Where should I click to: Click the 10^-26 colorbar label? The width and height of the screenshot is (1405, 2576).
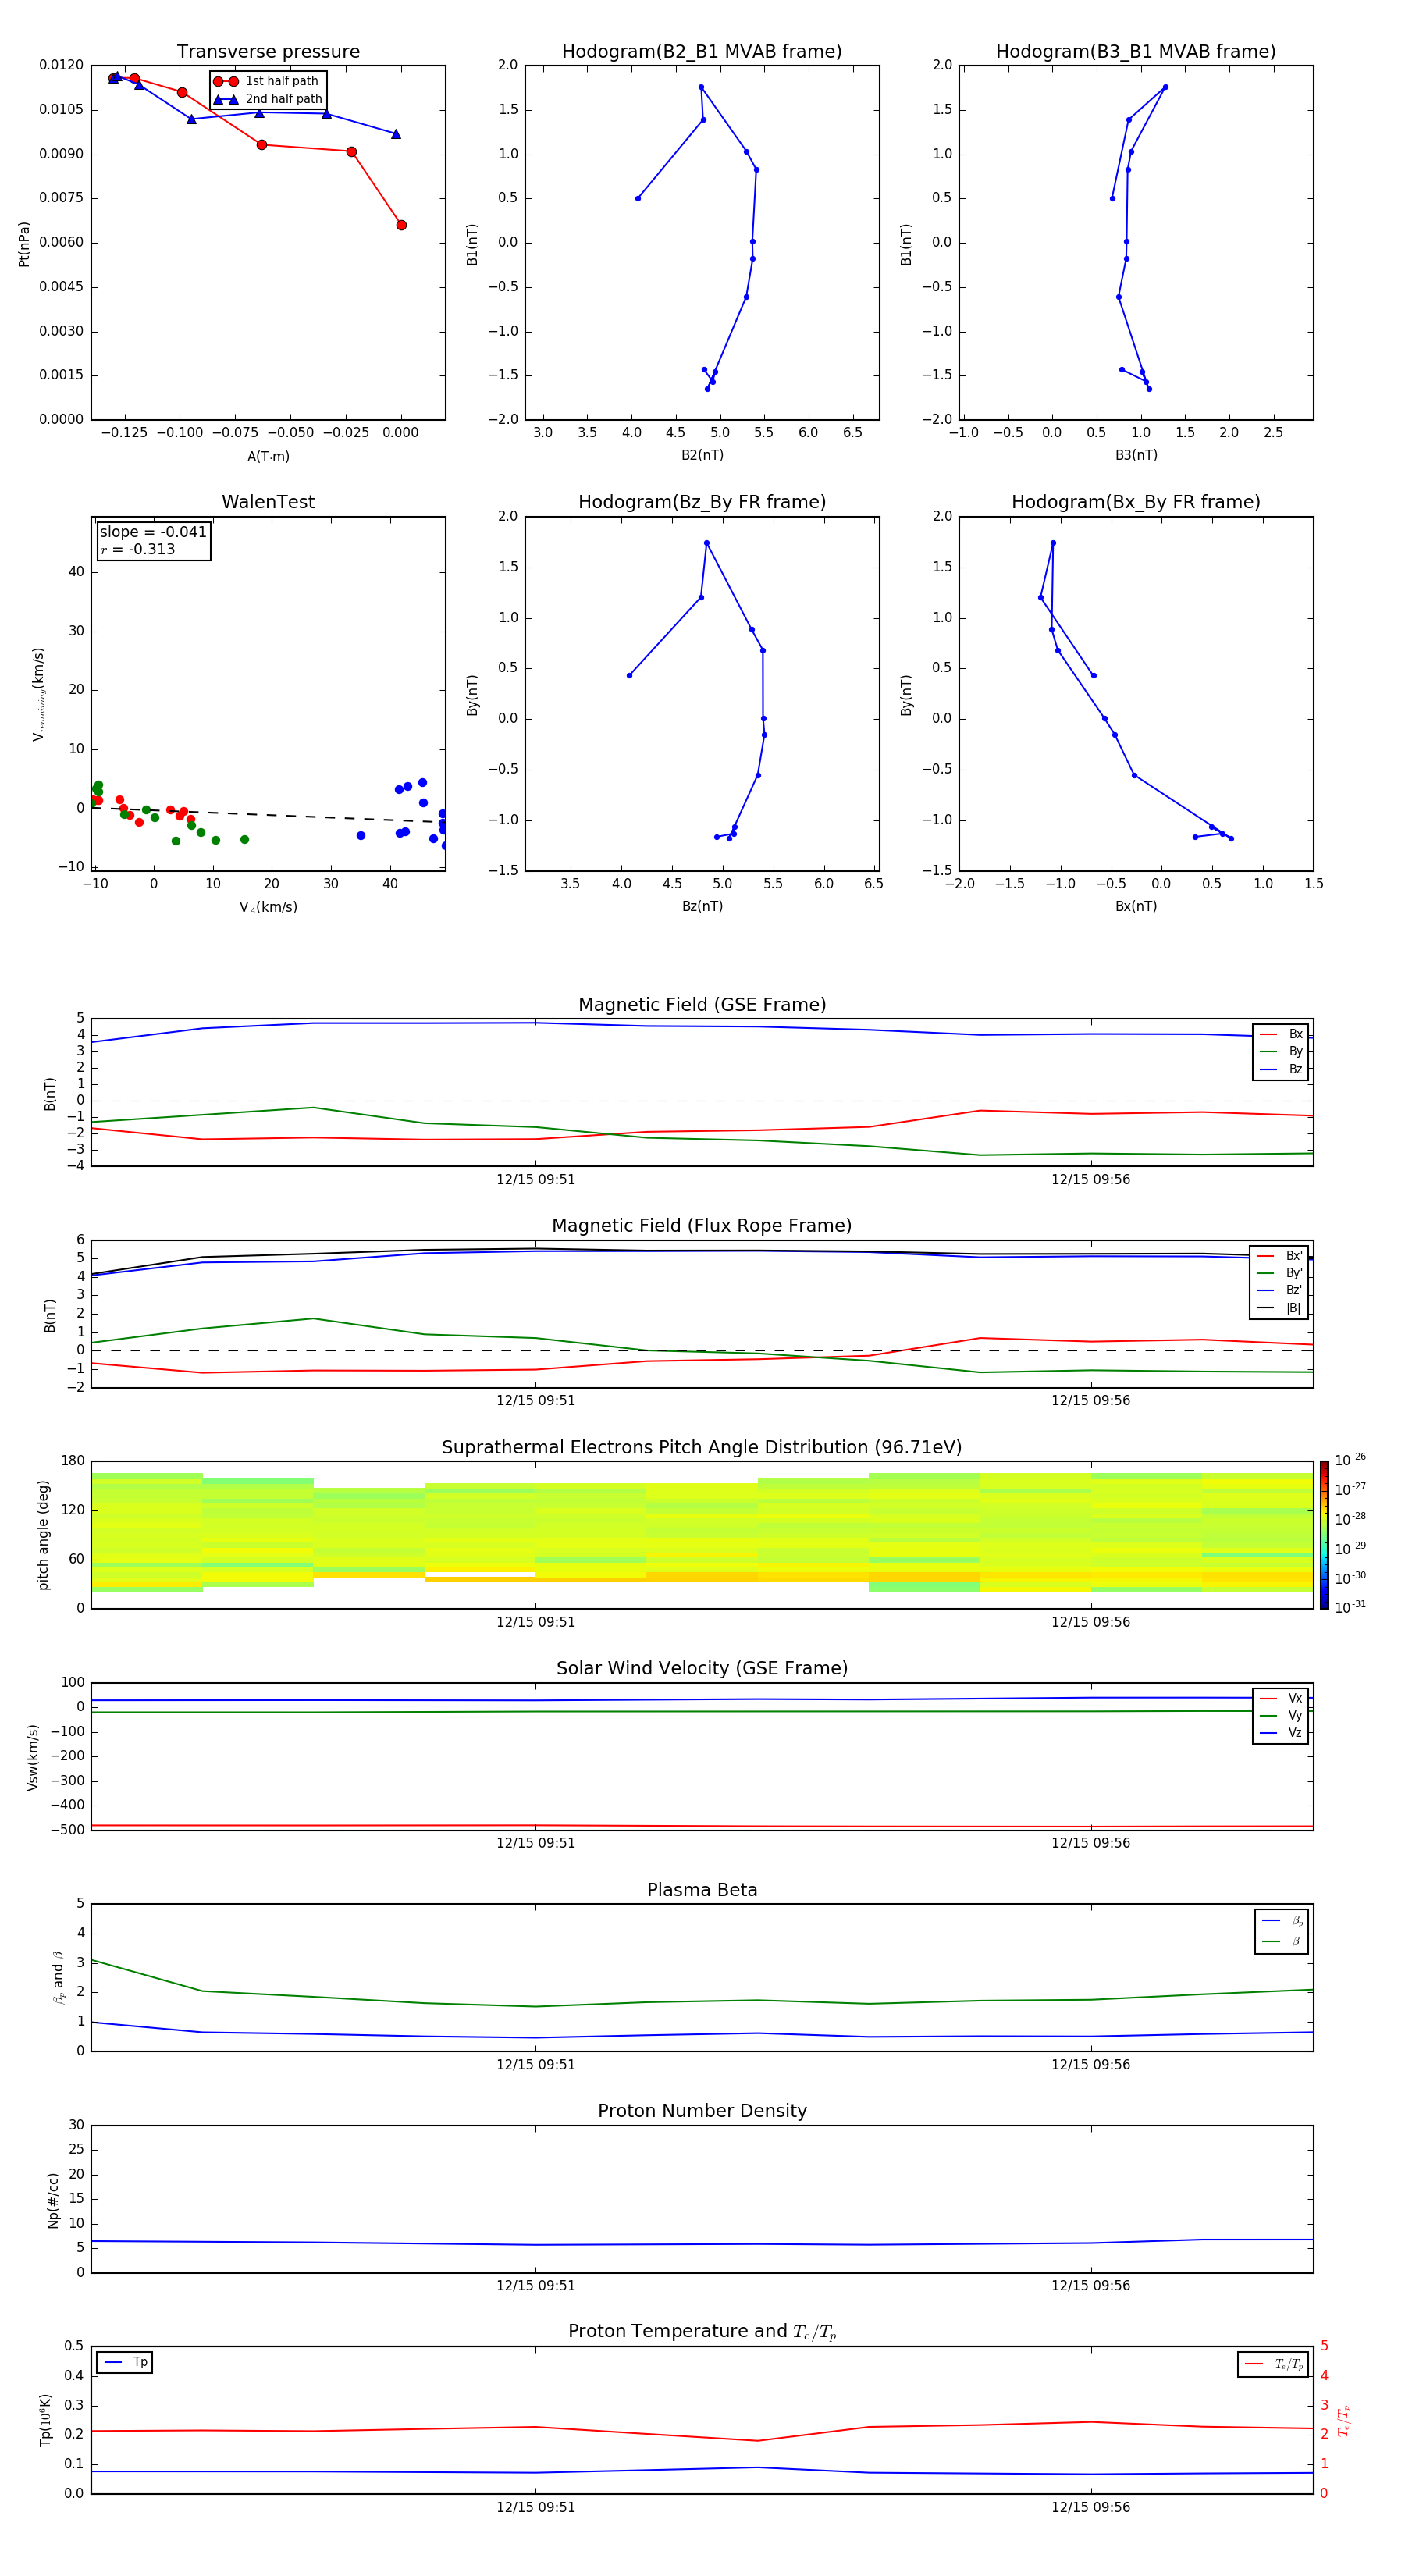click(x=1350, y=1460)
